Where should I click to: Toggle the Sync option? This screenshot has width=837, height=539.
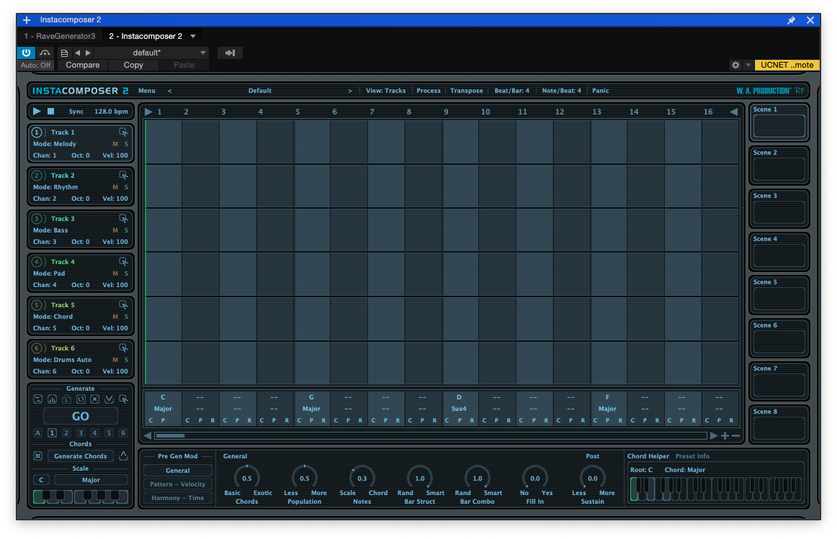(76, 112)
